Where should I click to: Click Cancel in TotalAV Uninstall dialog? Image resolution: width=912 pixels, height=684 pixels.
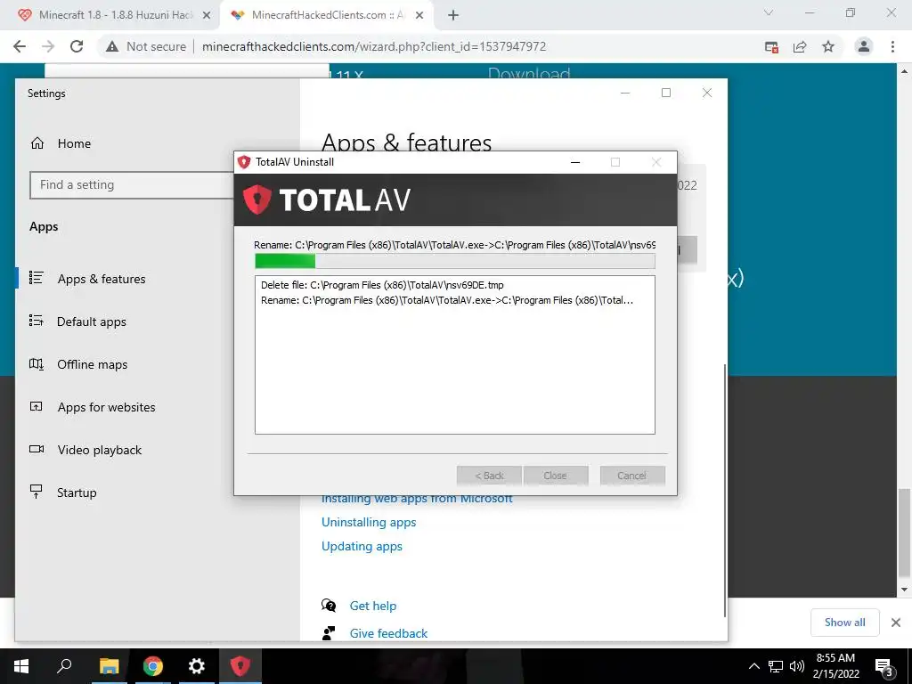point(632,476)
